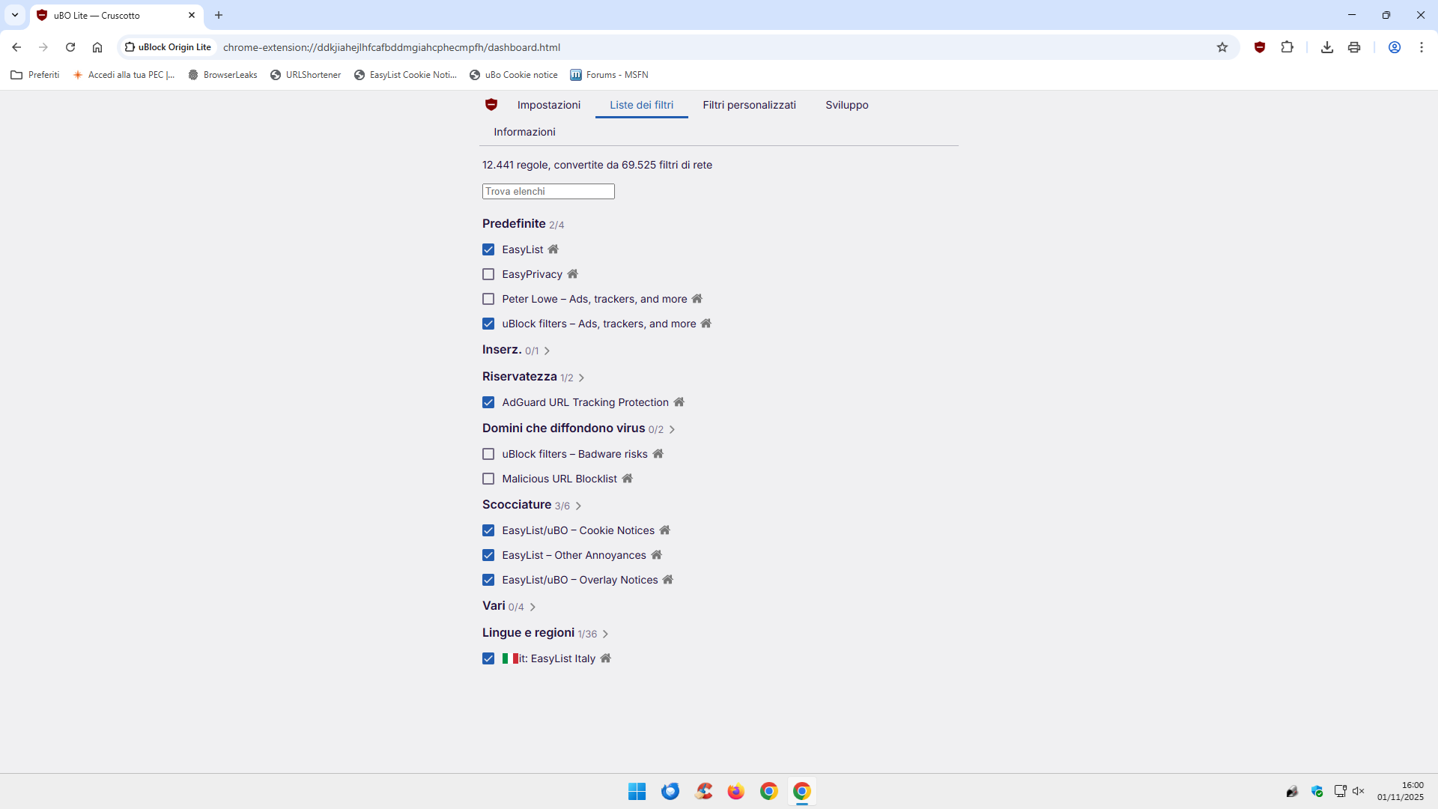The image size is (1438, 809).
Task: Enable uBlock filters Badware risks
Action: (x=488, y=454)
